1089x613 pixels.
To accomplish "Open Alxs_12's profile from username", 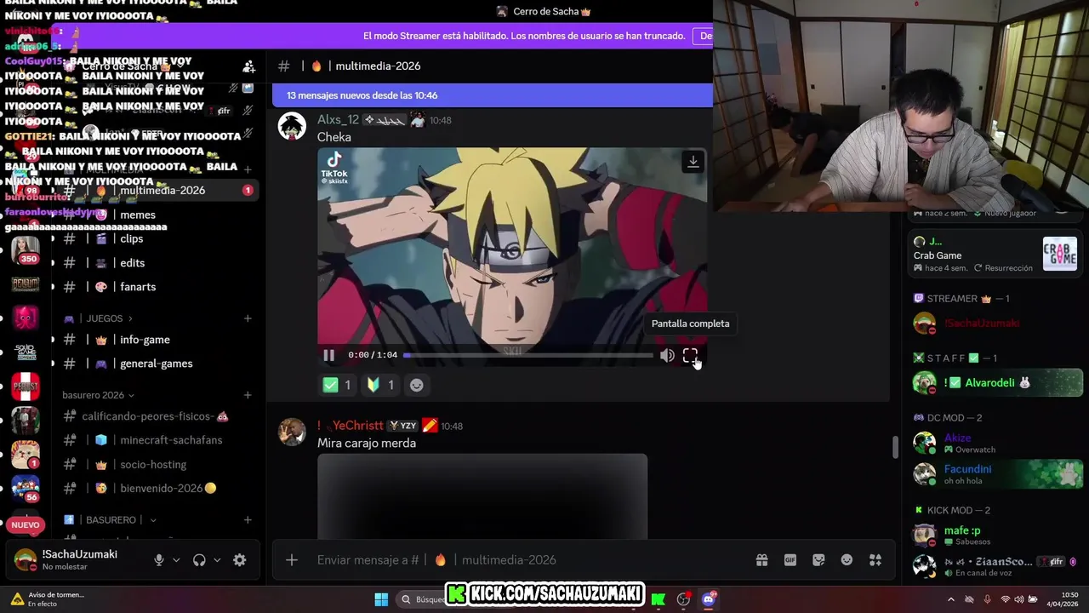I will (x=338, y=120).
